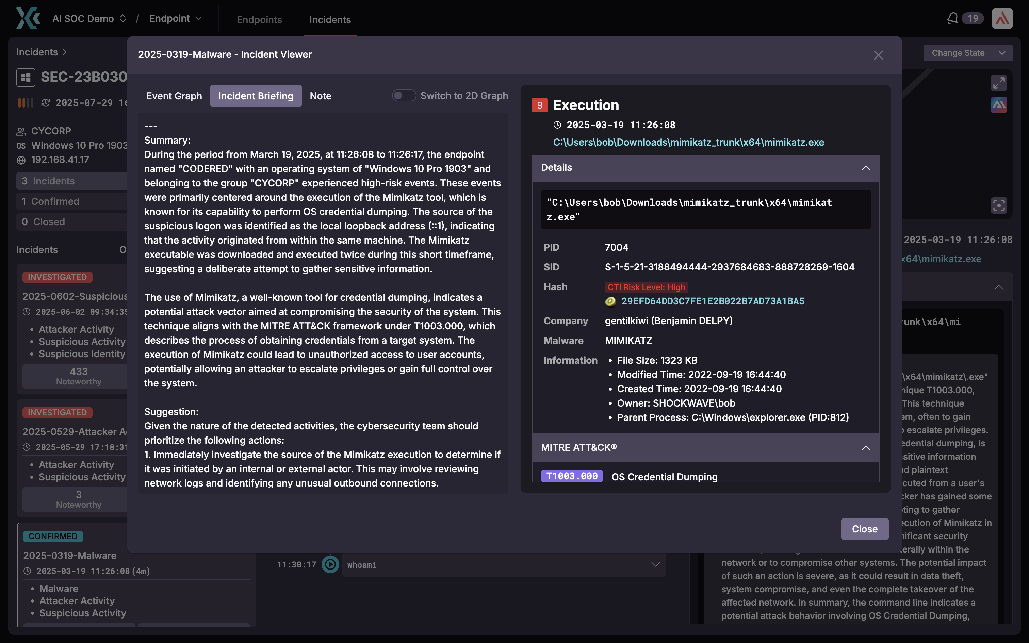Open the Change State dropdown
Screen dimensions: 1029x643
coord(967,53)
